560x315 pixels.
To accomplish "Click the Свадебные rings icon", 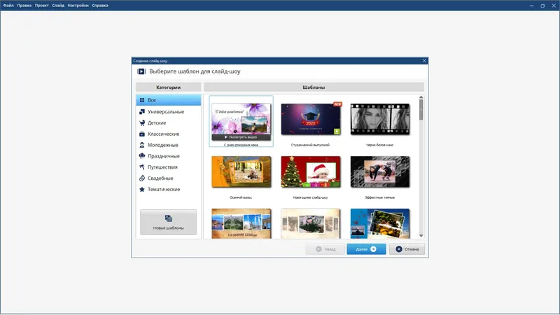I will pyautogui.click(x=142, y=178).
